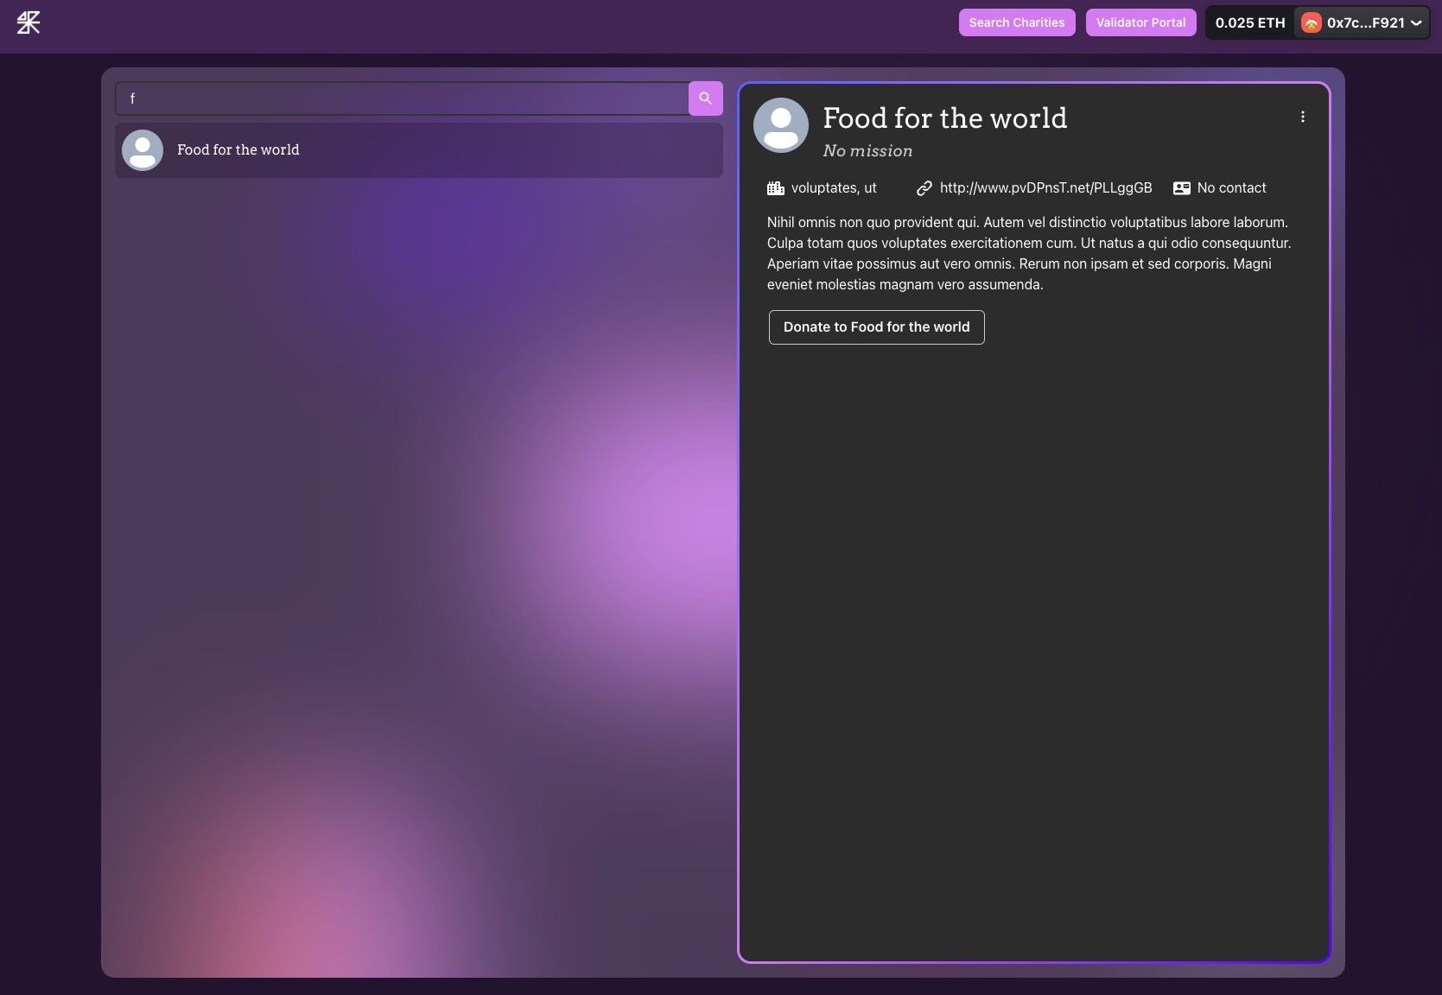Click the Food for the world heading
The height and width of the screenshot is (995, 1442).
tap(945, 117)
